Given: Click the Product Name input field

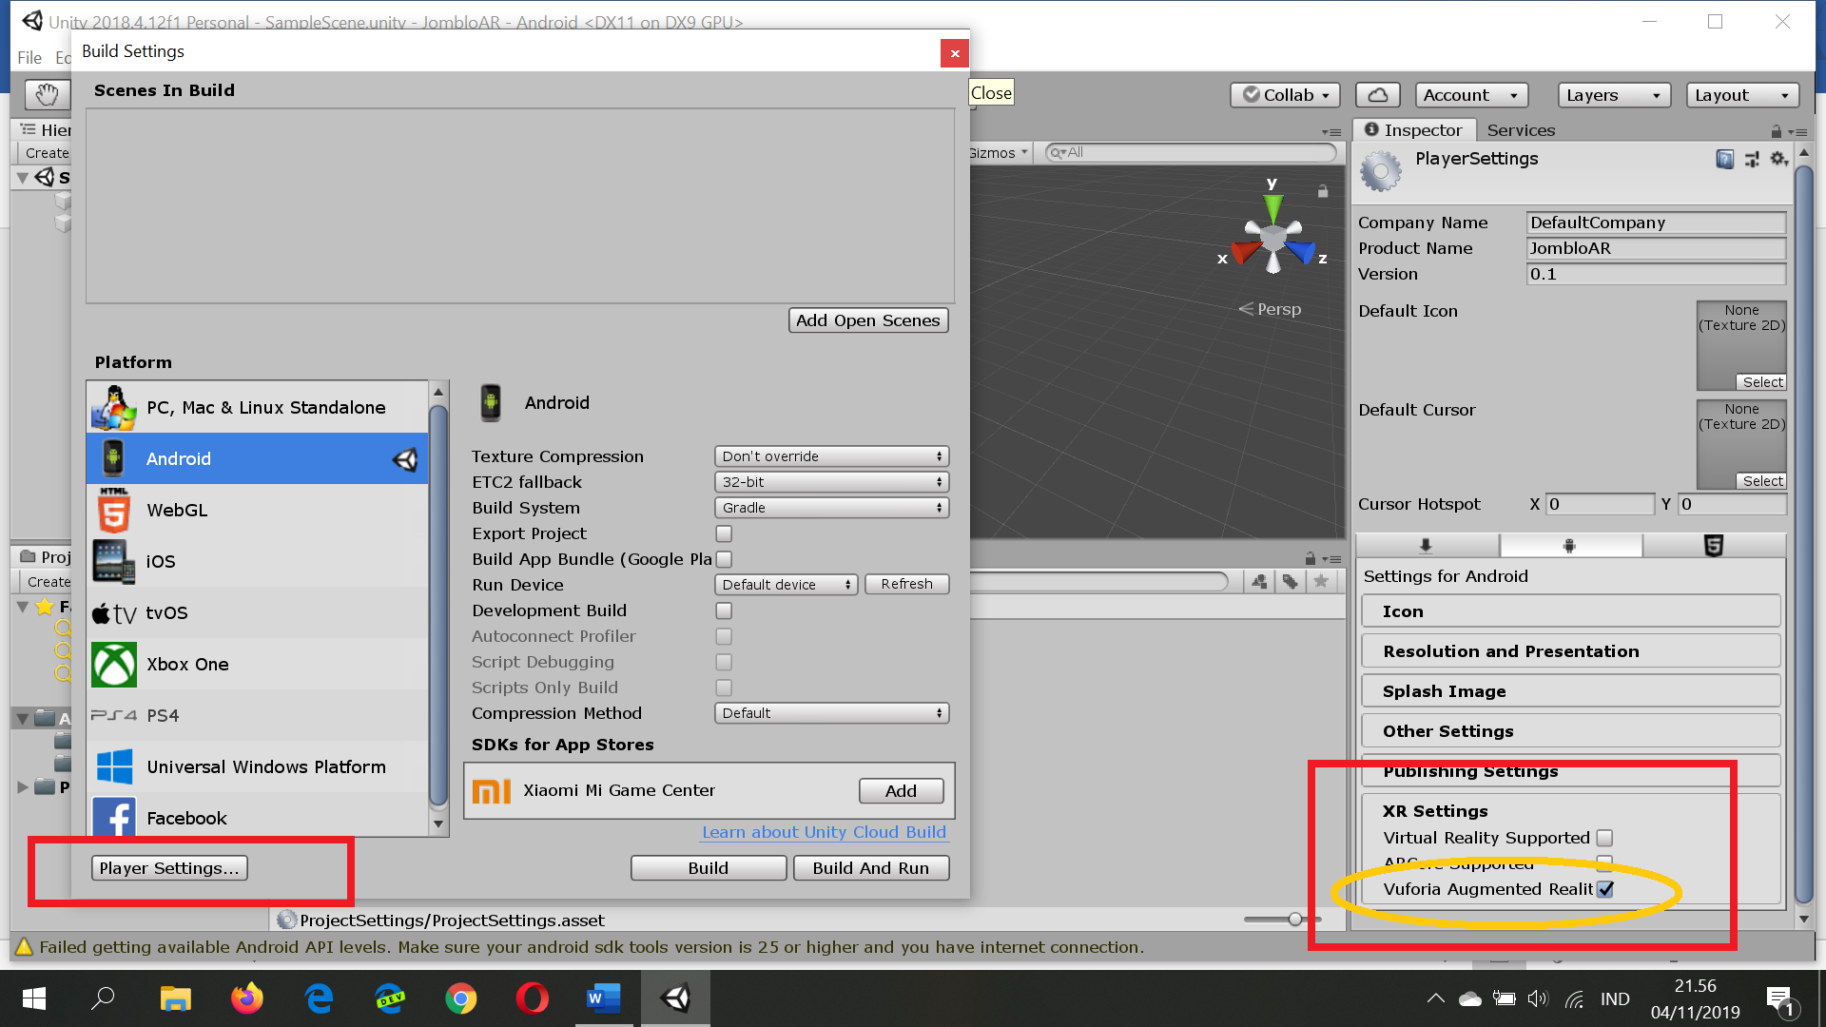Looking at the screenshot, I should point(1655,248).
